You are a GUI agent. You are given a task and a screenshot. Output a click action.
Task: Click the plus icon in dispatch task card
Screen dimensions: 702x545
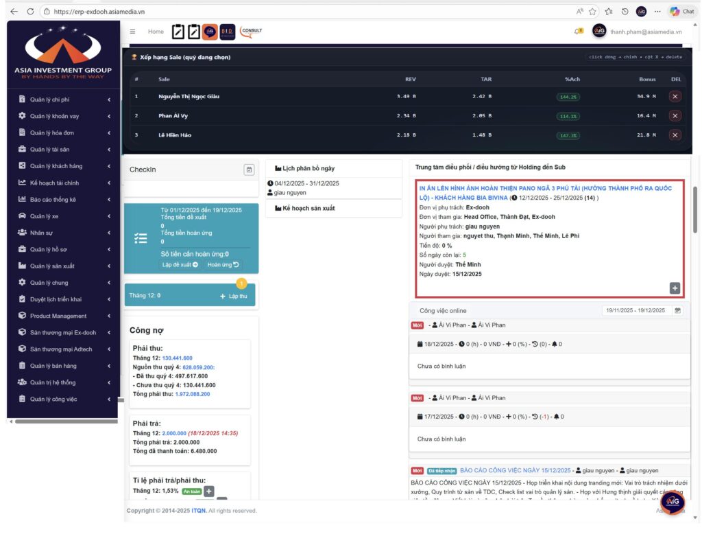[675, 288]
